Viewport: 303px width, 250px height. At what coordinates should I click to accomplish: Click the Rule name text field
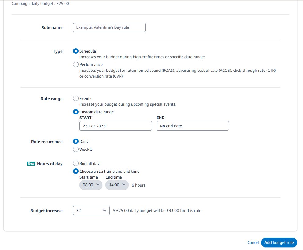109,27
